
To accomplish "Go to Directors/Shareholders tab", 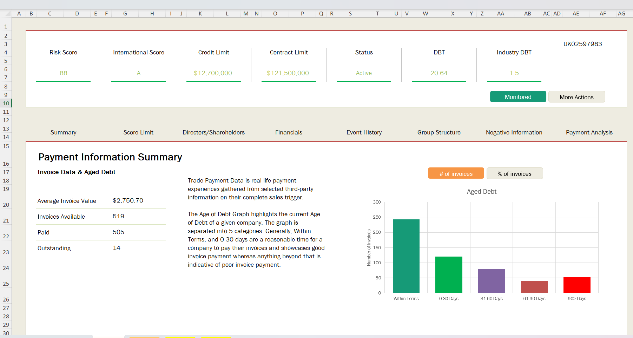I will [x=213, y=132].
